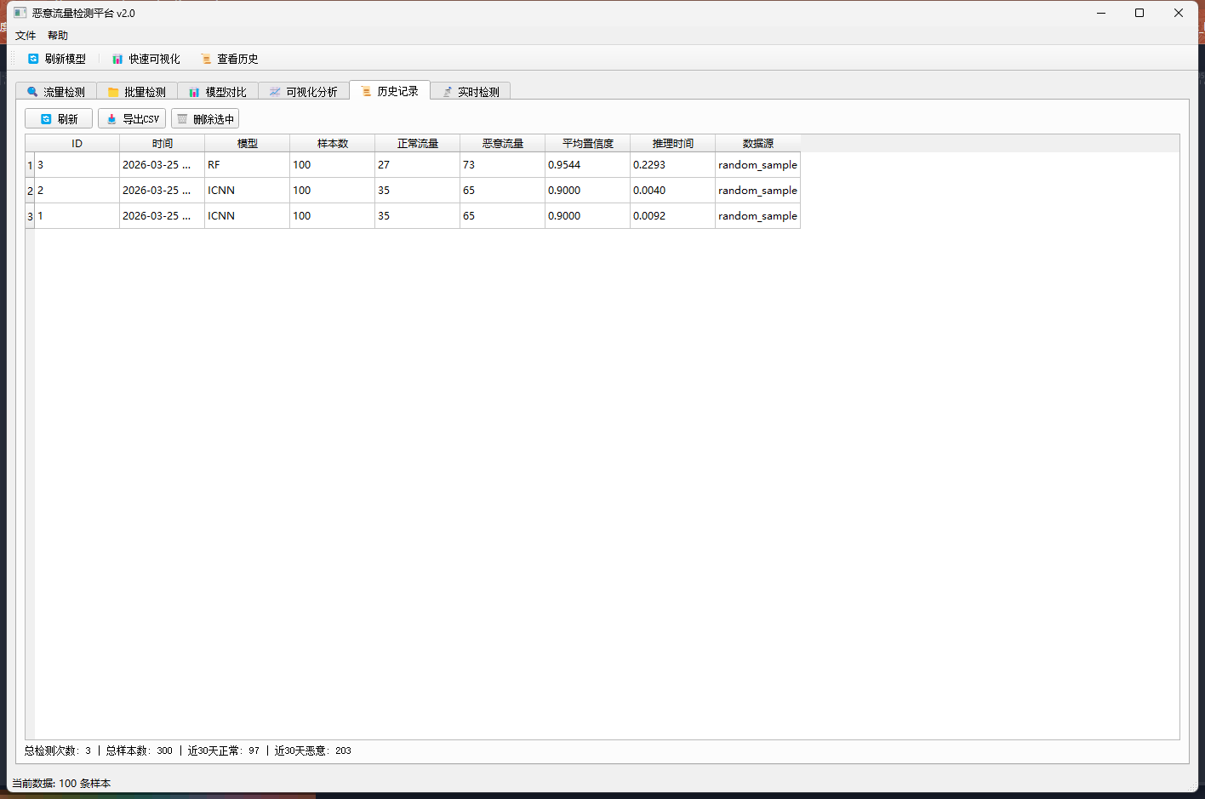
Task: Close the 恶意流量检测平台 window
Action: click(x=1179, y=13)
